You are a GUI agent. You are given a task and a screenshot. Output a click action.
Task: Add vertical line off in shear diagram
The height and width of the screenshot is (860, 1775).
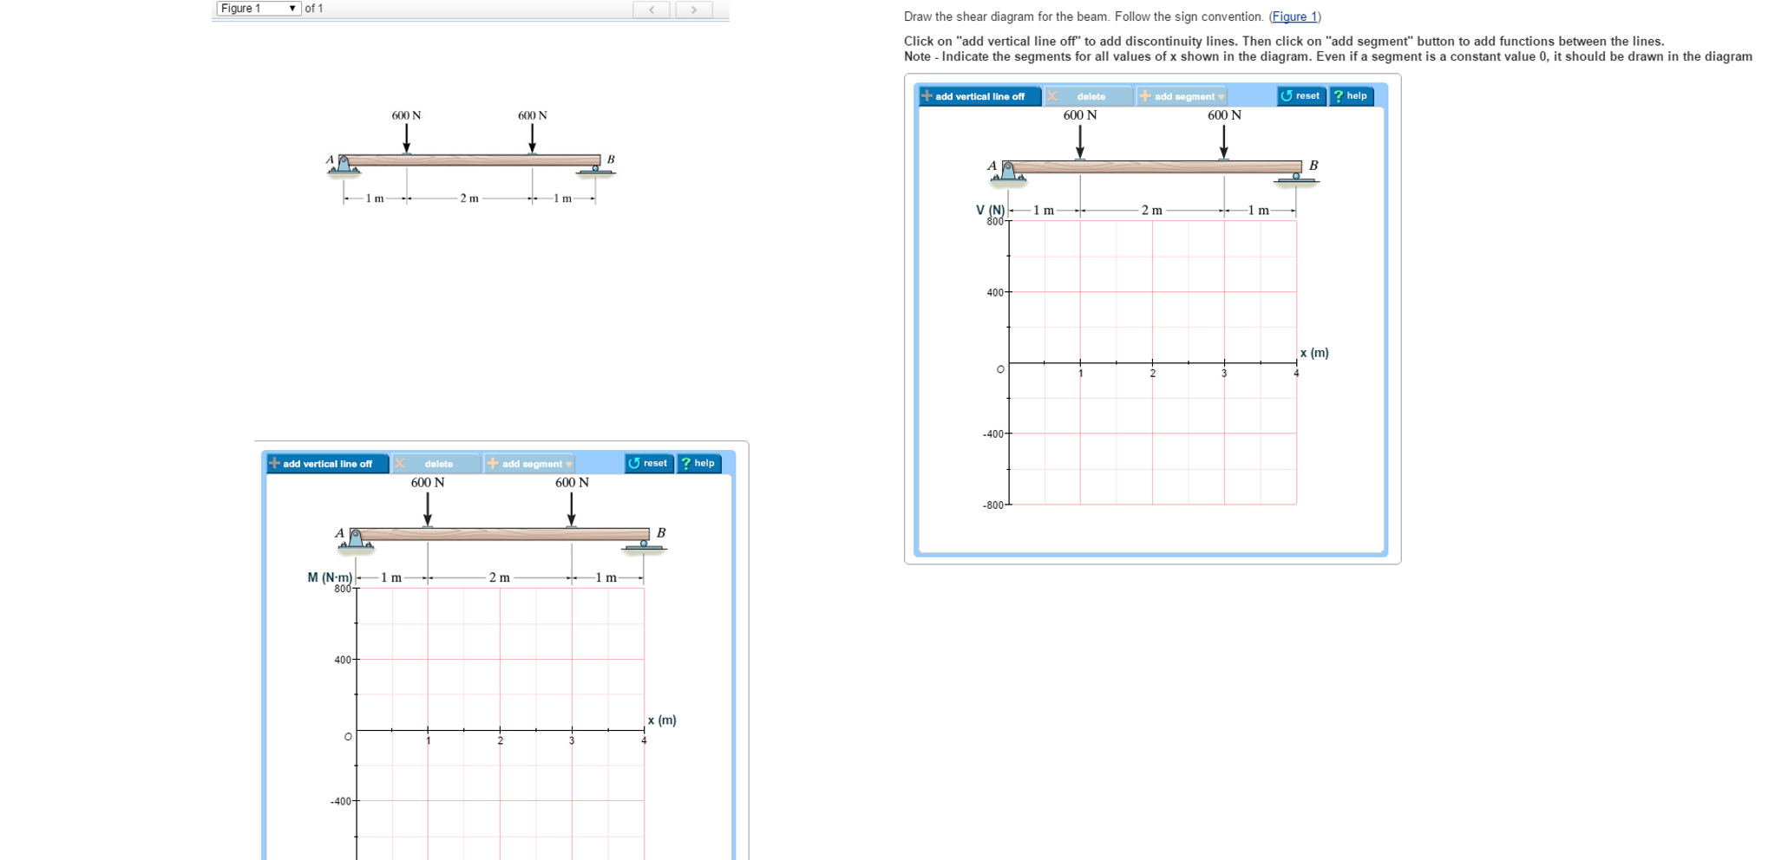point(980,96)
